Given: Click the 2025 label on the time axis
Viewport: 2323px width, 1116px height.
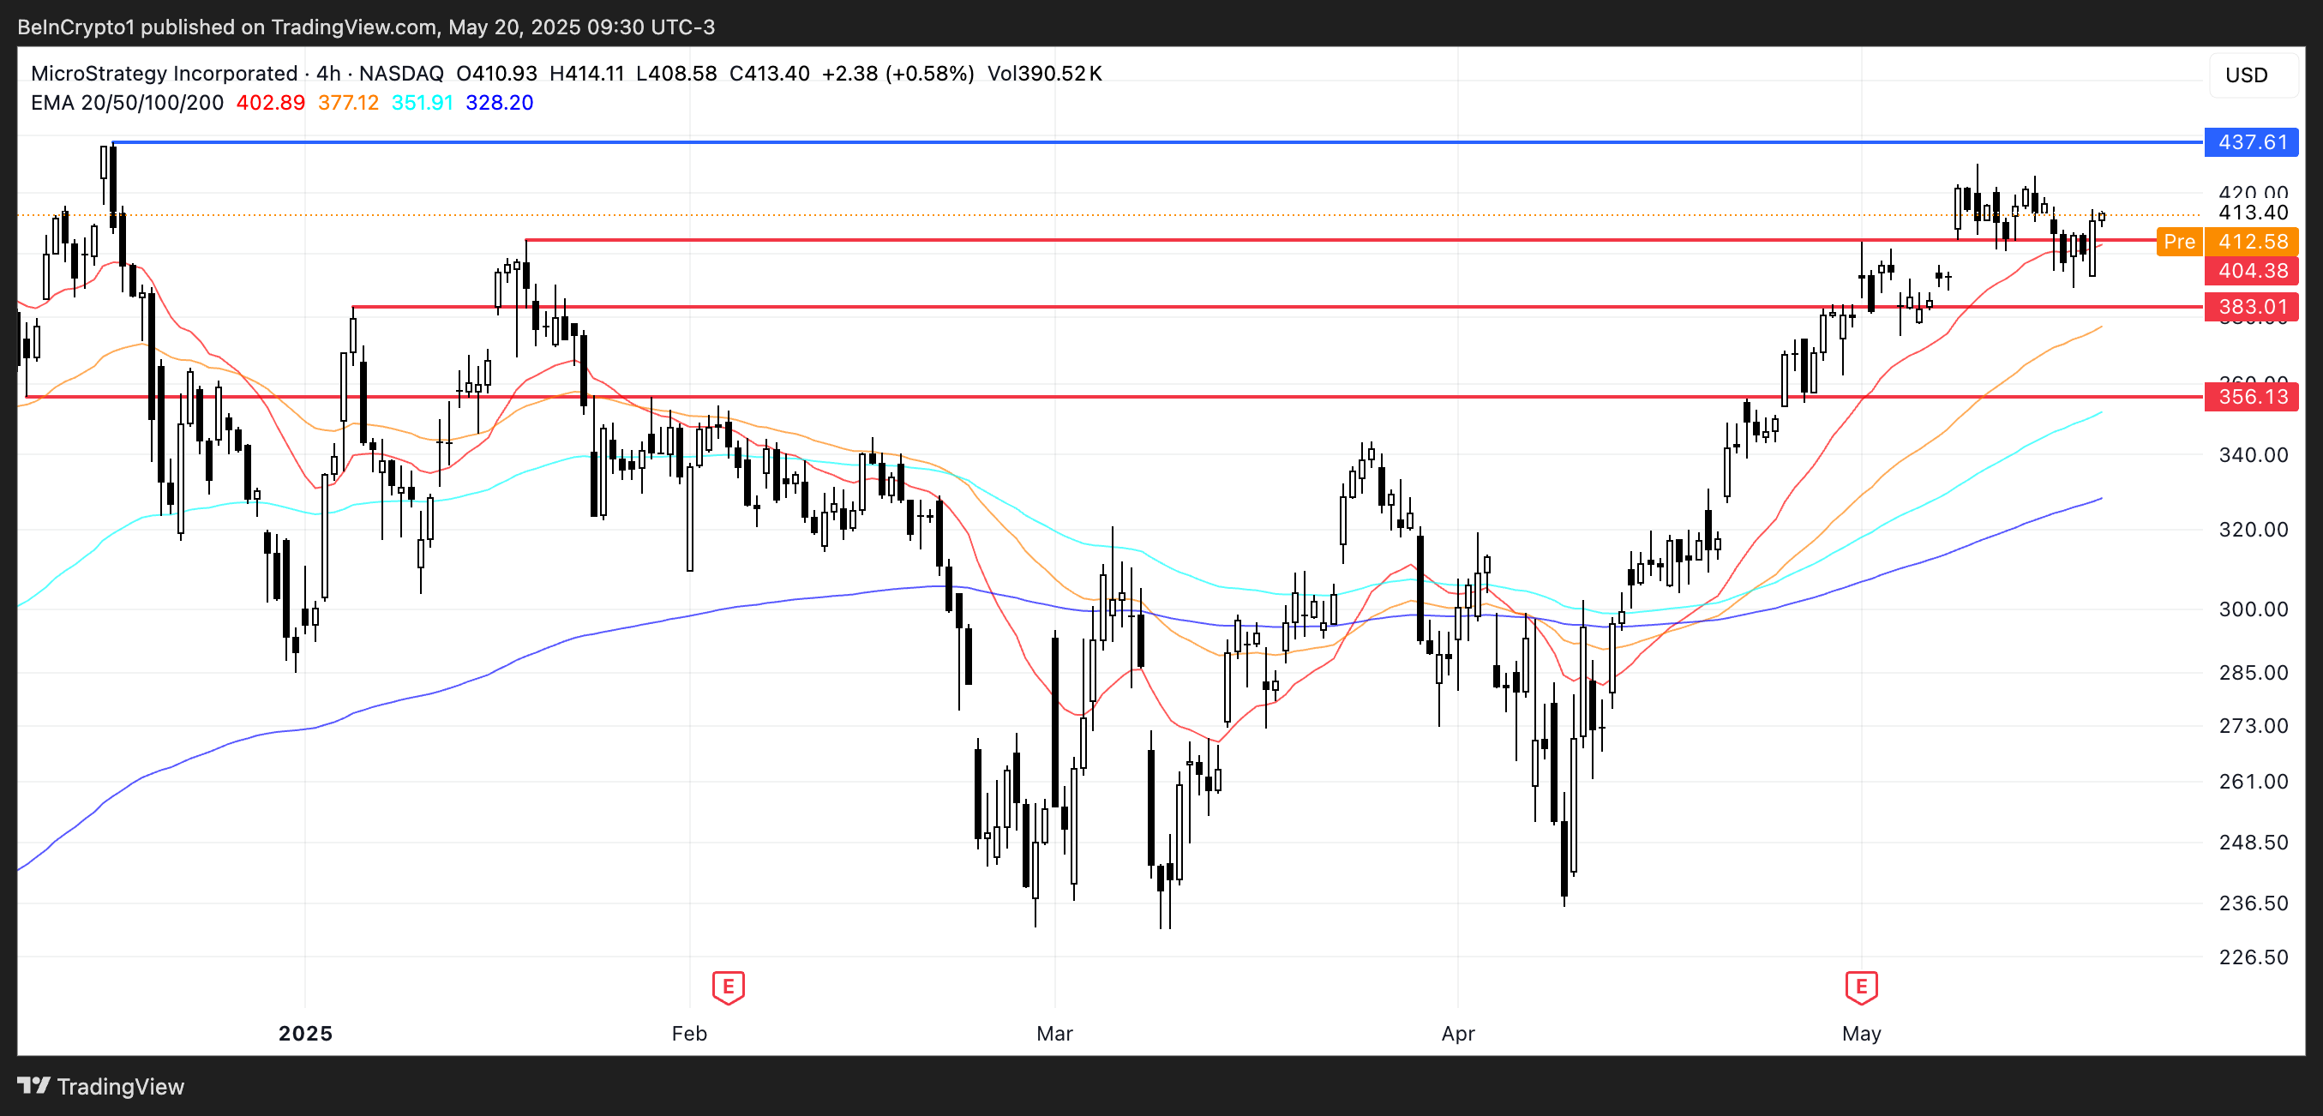Looking at the screenshot, I should [x=305, y=1034].
